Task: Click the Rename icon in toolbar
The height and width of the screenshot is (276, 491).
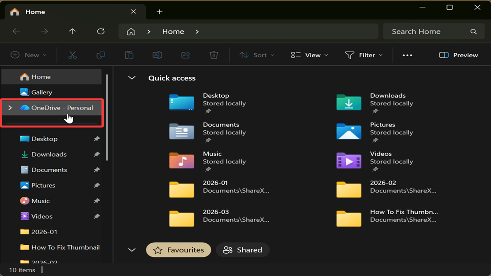Action: (157, 55)
